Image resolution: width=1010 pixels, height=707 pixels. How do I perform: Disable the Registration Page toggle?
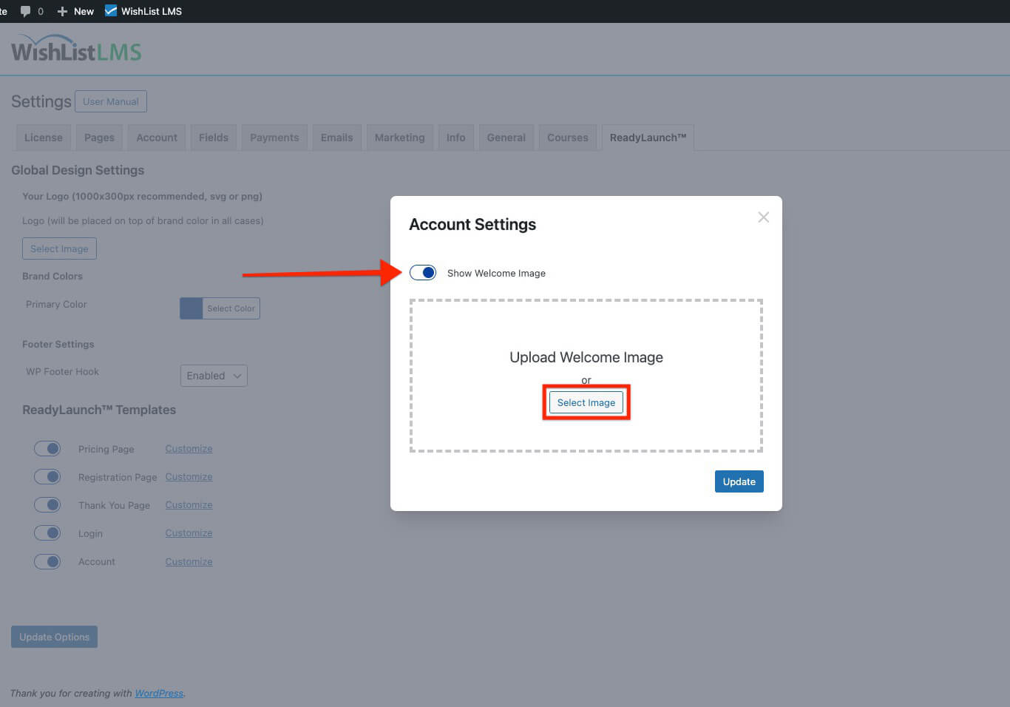(x=47, y=476)
